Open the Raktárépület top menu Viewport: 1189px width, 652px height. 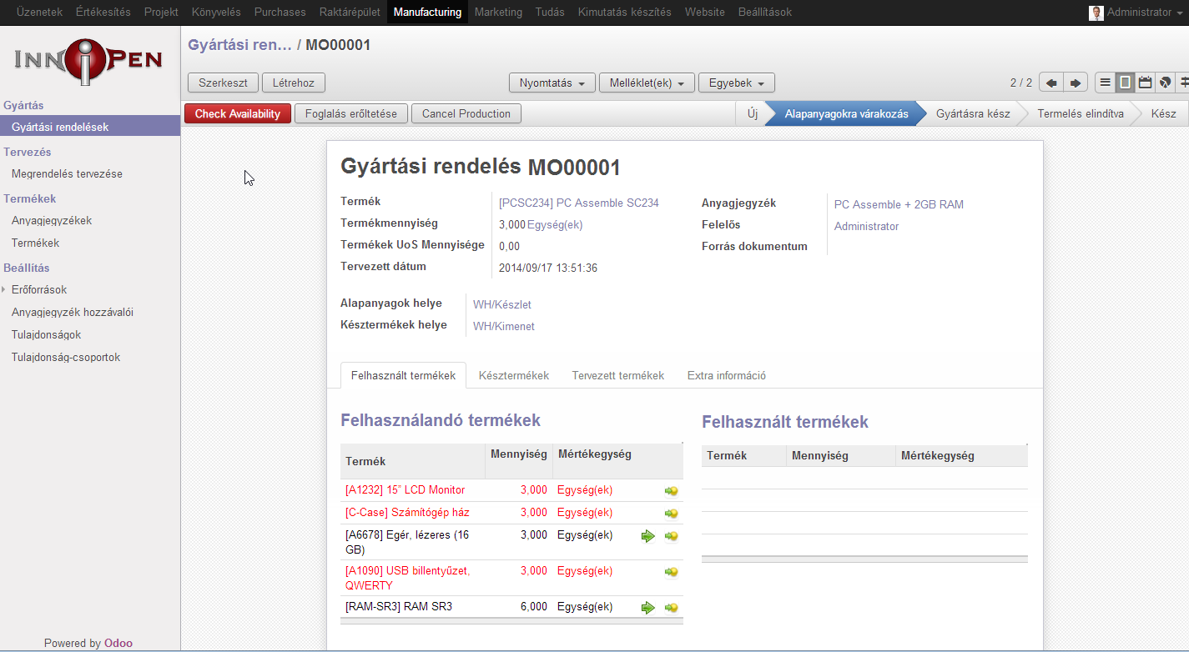click(350, 13)
